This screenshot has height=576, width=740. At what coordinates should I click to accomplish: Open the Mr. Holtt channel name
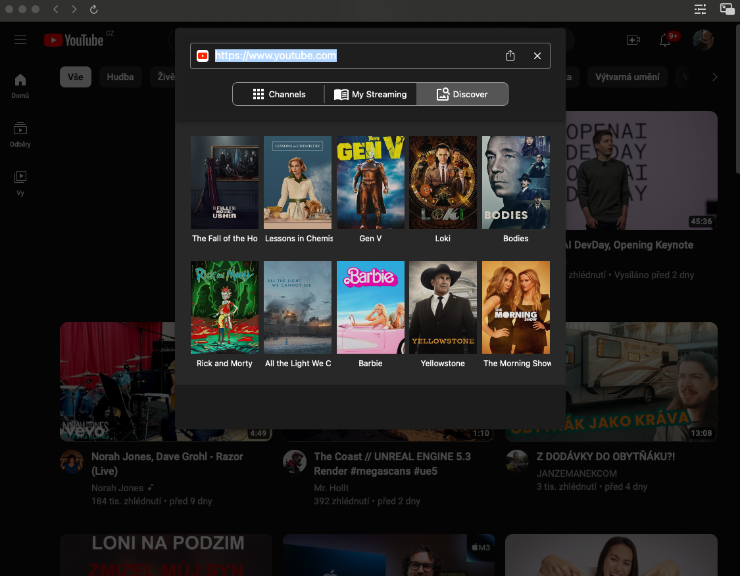[x=332, y=488]
